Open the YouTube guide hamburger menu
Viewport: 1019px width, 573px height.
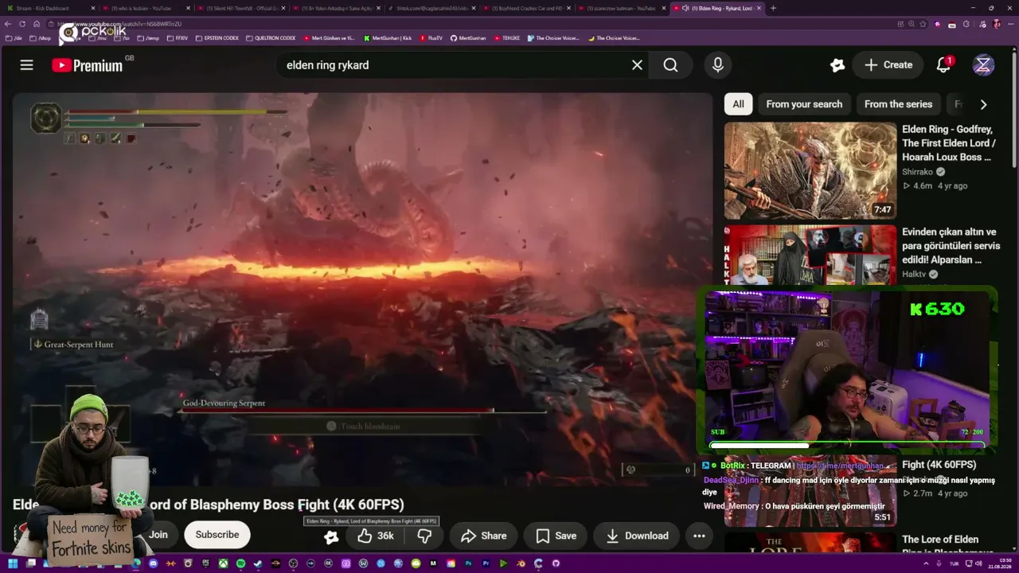[x=27, y=65]
